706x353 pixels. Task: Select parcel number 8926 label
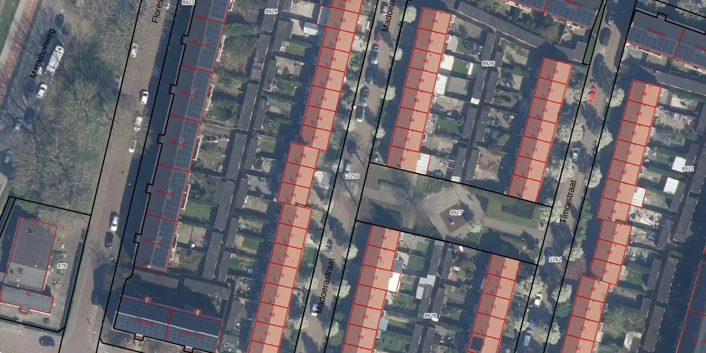488,63
